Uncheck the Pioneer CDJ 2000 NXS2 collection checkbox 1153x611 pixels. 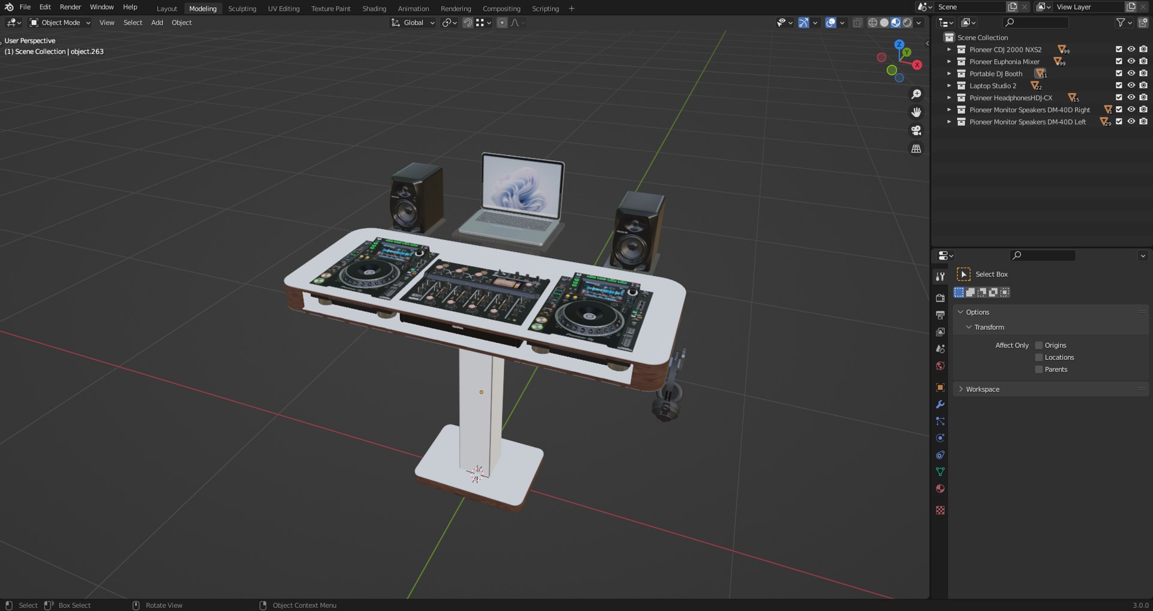(1119, 49)
